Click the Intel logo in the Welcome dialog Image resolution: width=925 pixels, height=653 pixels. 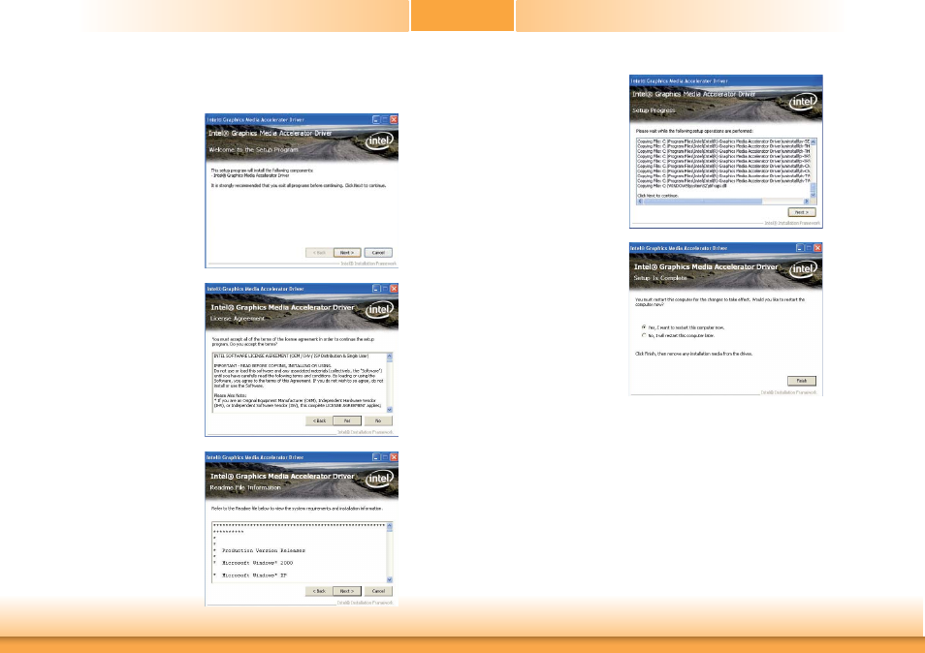[x=379, y=141]
